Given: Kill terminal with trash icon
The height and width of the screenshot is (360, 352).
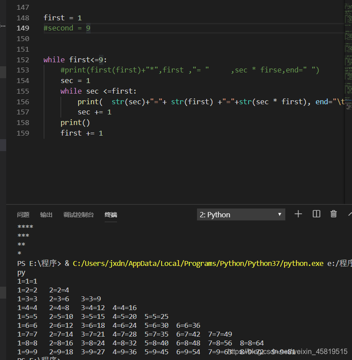Looking at the screenshot, I should click(333, 214).
